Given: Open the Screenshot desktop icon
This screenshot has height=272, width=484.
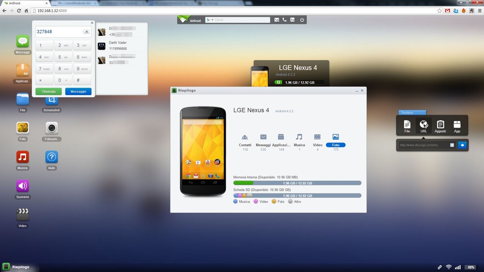Looking at the screenshot, I should 52,100.
